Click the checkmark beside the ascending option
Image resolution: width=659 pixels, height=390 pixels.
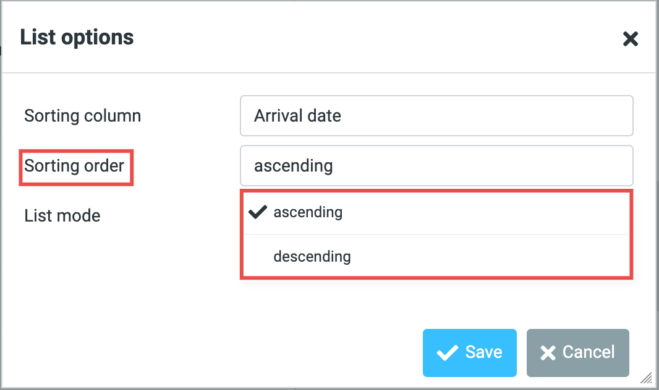click(257, 212)
